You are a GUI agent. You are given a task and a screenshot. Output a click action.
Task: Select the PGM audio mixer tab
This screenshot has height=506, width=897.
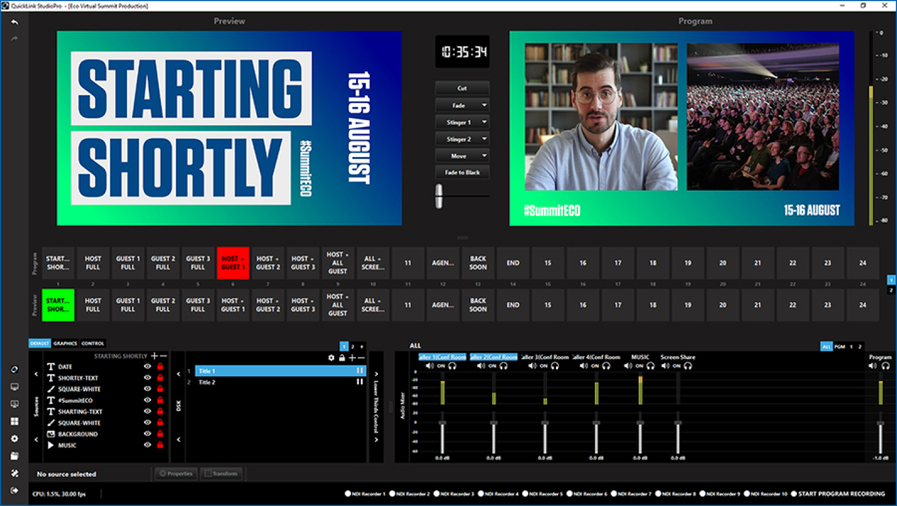839,347
